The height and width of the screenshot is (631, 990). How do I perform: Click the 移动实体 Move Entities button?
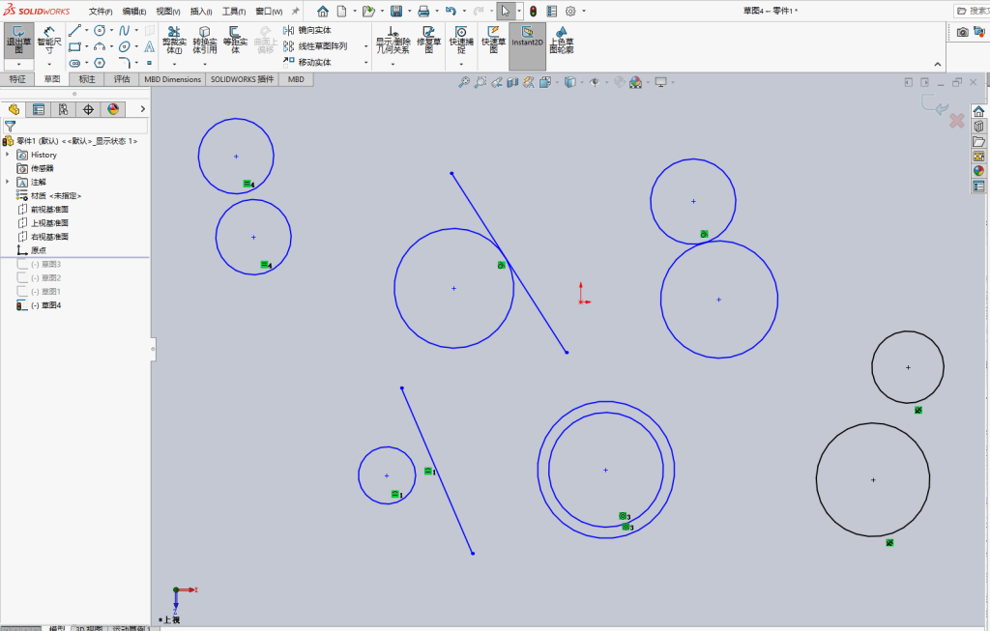coord(306,63)
